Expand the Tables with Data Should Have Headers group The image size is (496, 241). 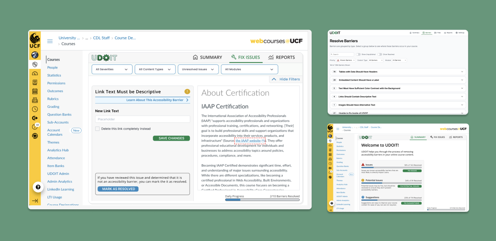point(398,72)
